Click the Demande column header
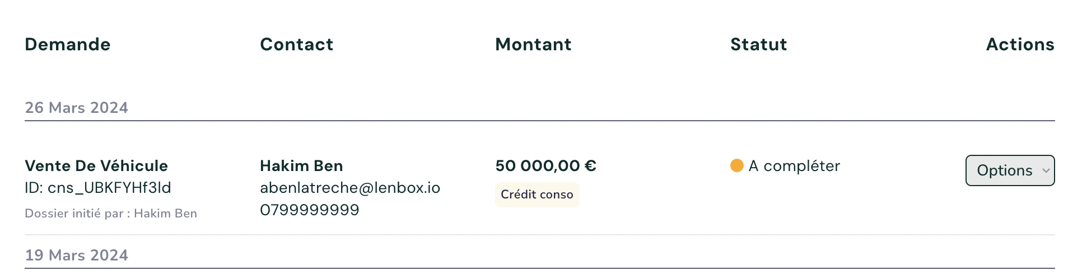The height and width of the screenshot is (275, 1082). pos(68,44)
